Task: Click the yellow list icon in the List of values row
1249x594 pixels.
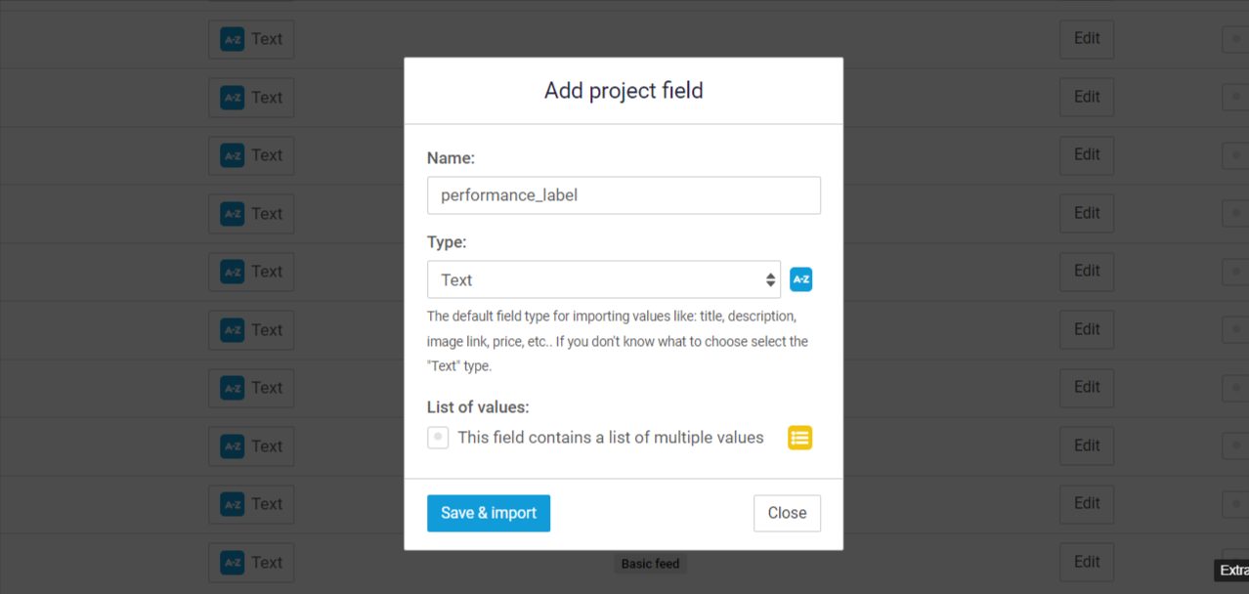Action: 800,438
